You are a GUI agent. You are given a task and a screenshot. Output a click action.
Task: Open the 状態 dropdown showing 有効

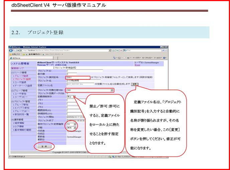click(x=72, y=128)
